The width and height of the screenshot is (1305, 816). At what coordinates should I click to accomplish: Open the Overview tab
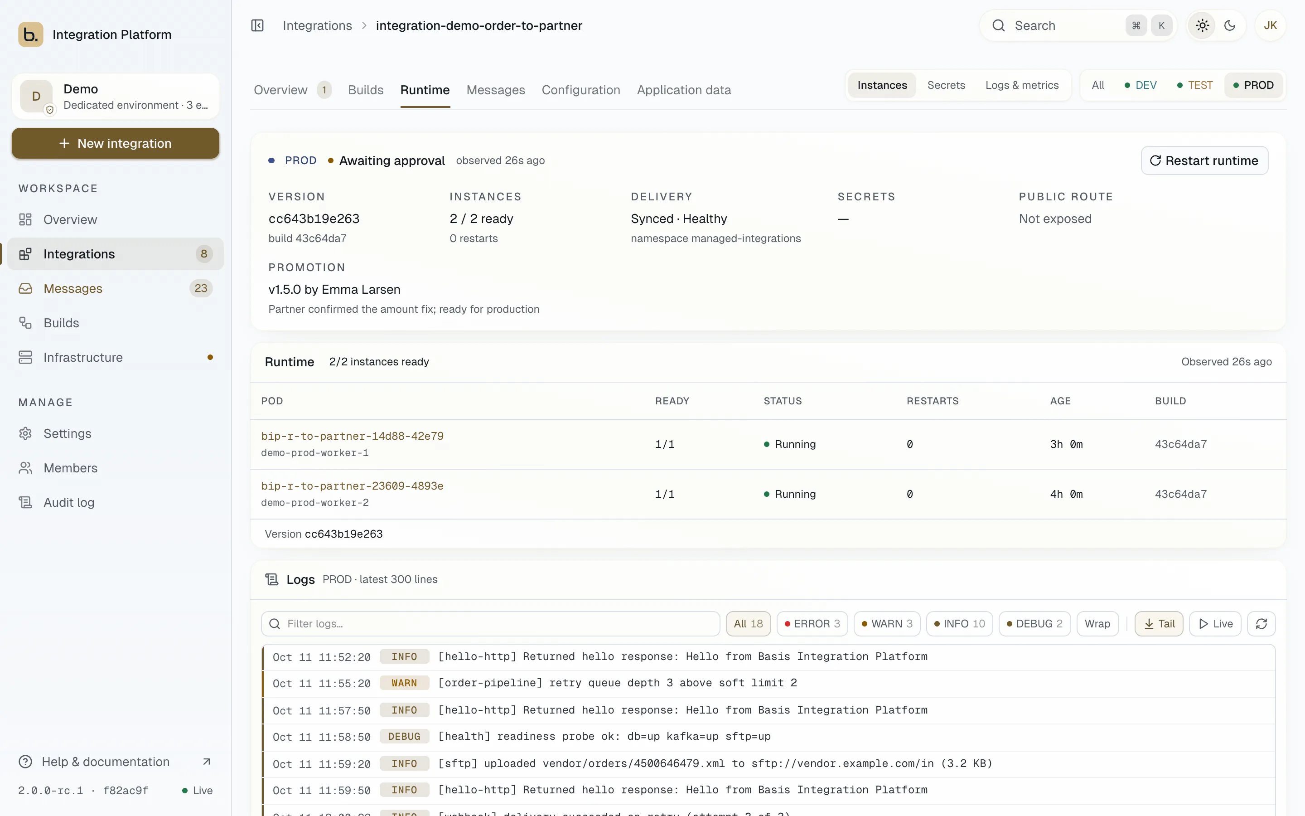(x=292, y=90)
